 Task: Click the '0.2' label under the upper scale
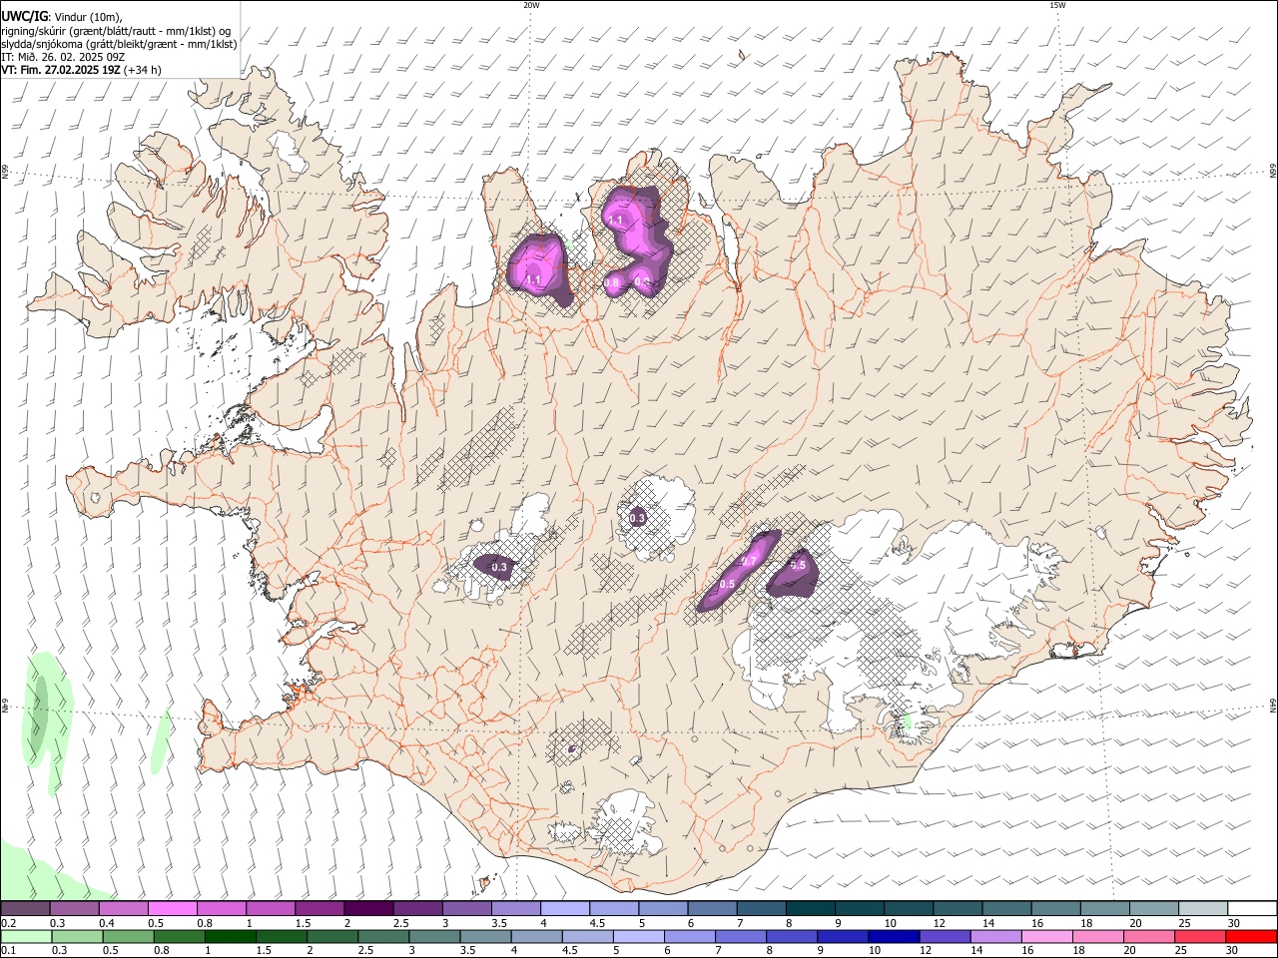tap(8, 923)
